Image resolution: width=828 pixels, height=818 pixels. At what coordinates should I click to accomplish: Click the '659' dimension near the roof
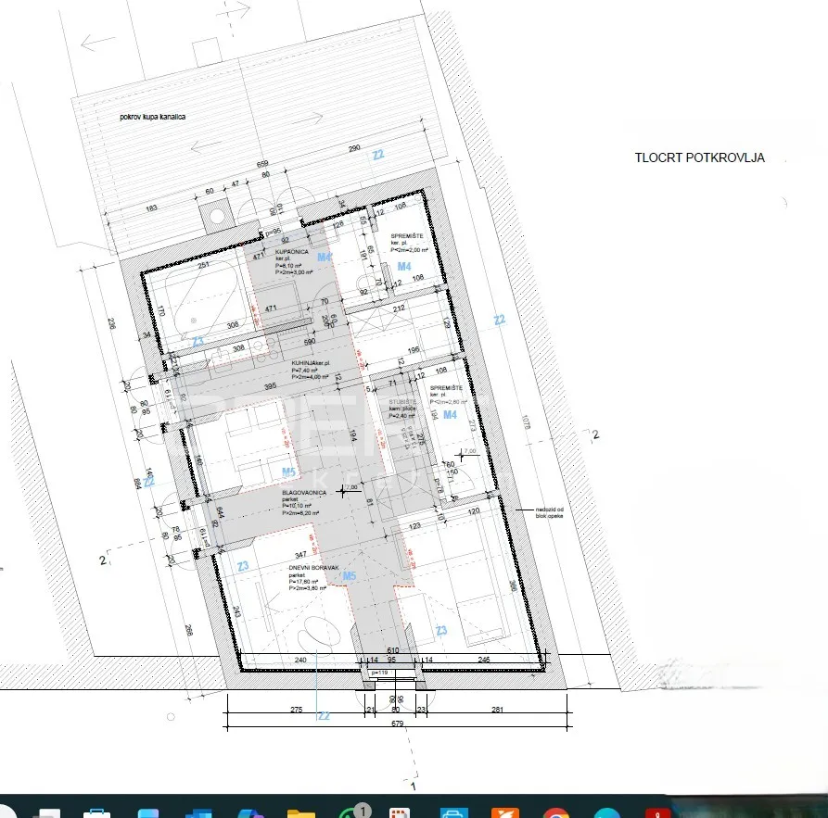[x=262, y=164]
